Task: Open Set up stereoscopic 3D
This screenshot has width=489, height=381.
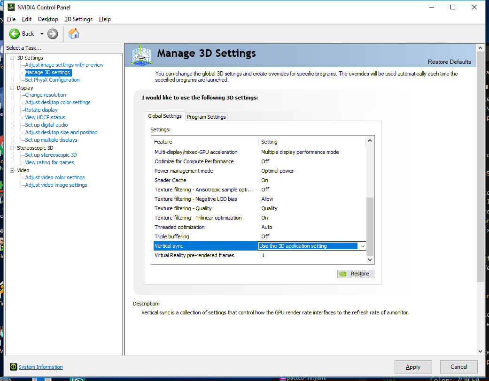Action: [x=51, y=155]
